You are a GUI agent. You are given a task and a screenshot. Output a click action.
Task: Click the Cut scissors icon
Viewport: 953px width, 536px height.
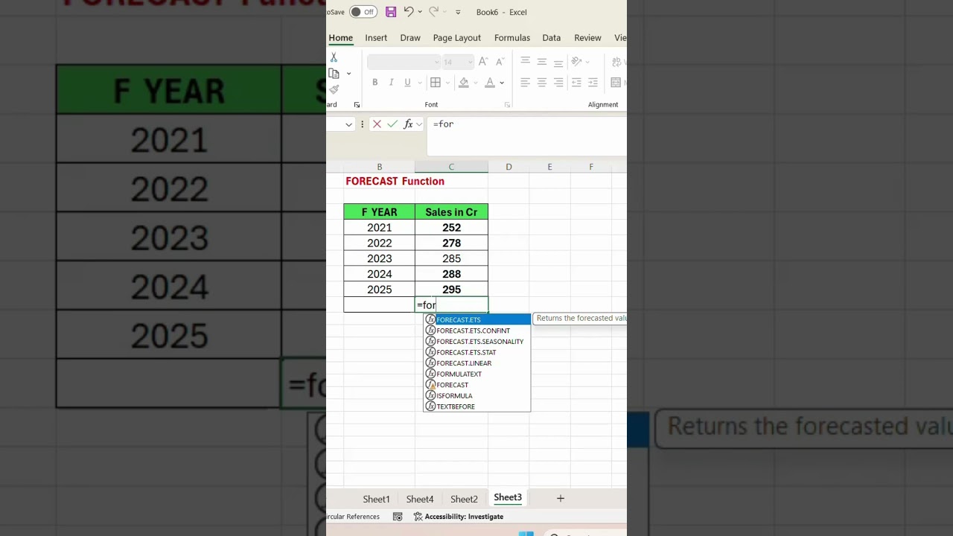point(334,57)
